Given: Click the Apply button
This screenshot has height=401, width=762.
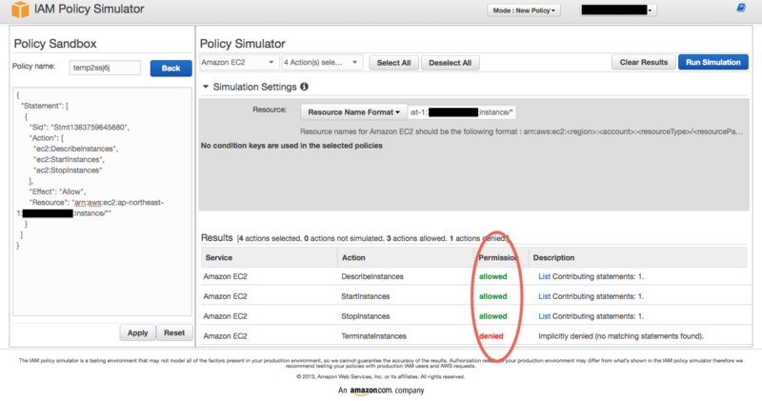Looking at the screenshot, I should pyautogui.click(x=137, y=333).
